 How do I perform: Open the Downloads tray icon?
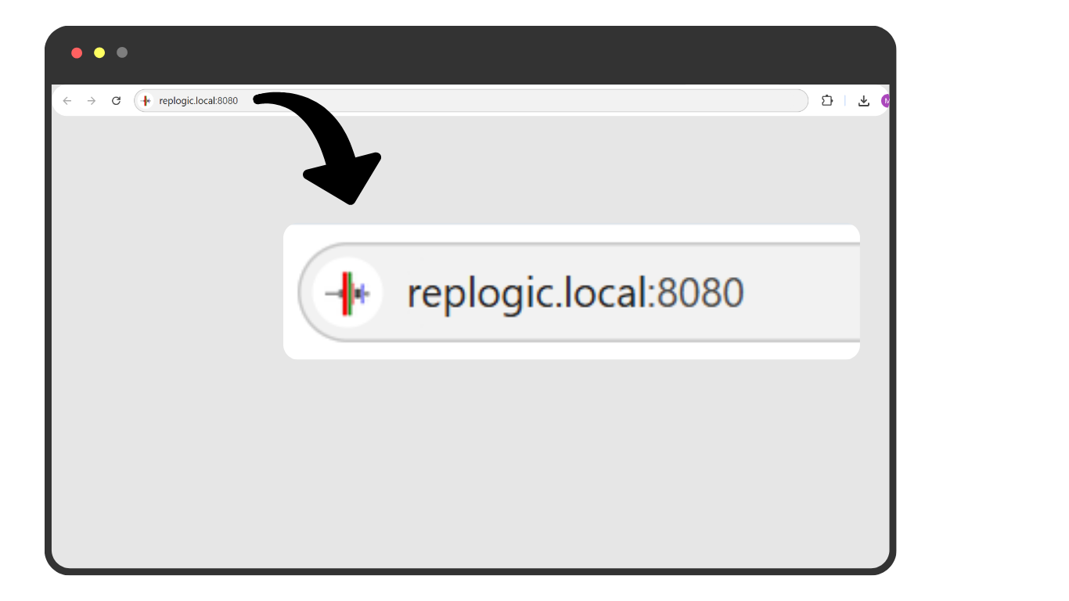(x=864, y=101)
